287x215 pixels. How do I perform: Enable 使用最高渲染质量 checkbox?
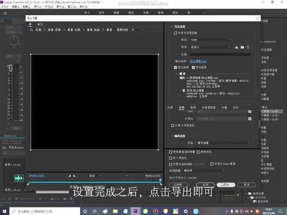click(170, 152)
